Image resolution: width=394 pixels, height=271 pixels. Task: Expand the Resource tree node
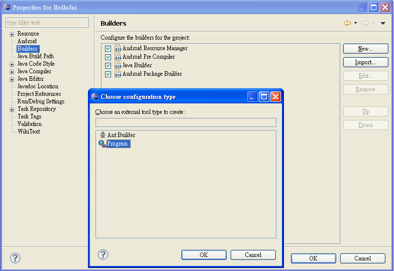12,34
